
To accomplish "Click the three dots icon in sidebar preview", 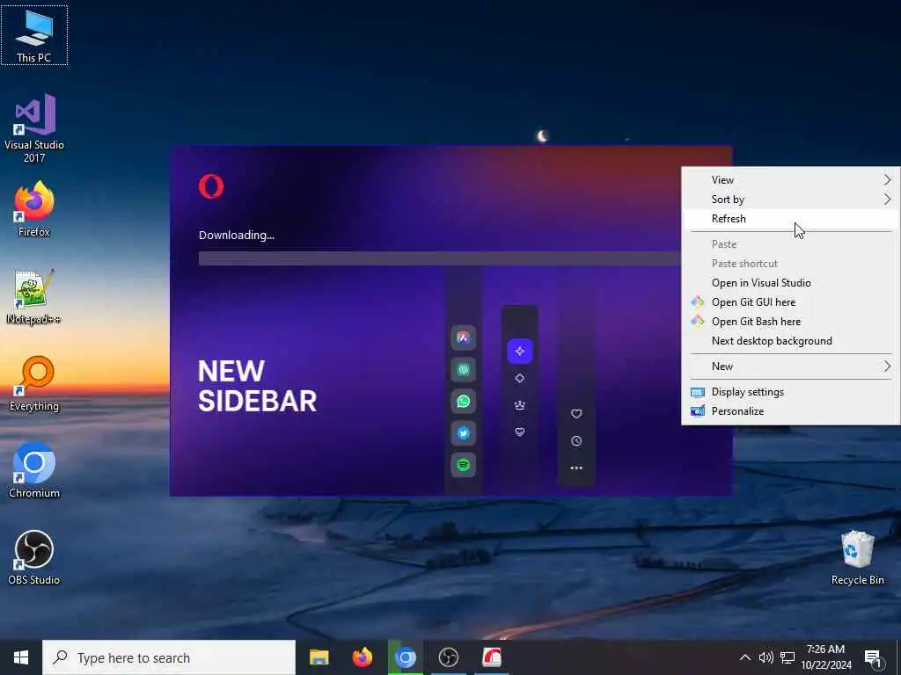I will 576,468.
